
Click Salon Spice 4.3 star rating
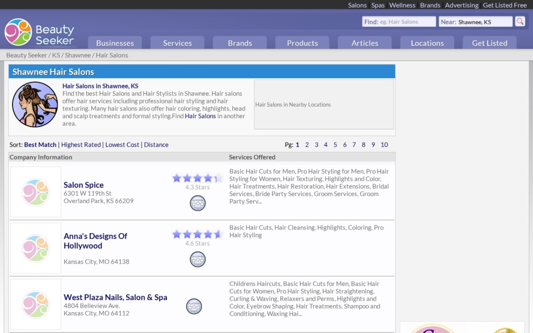point(198,178)
